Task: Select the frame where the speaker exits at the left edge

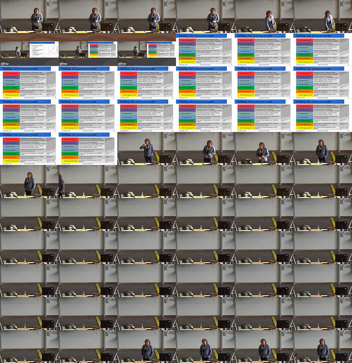Action: click(88, 181)
